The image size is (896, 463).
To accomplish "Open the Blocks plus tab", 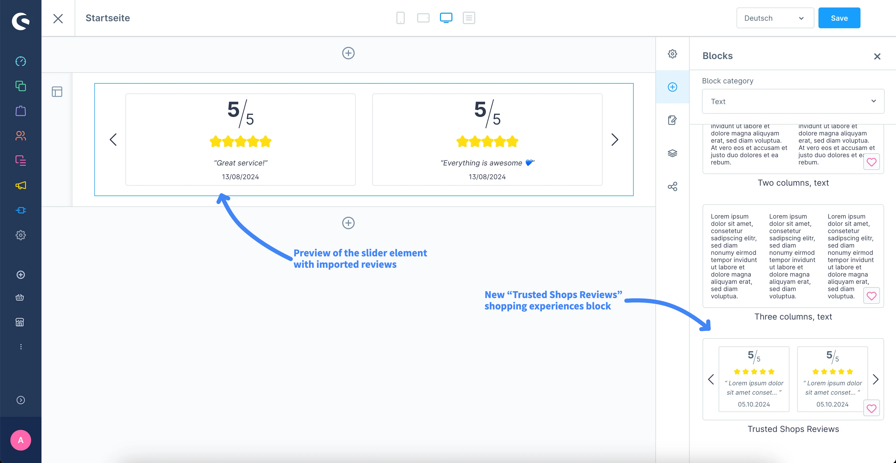I will click(x=672, y=87).
